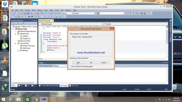Screen dimensions: 182x102
Task: Click No in the build dialog
Action: tap(91, 63)
